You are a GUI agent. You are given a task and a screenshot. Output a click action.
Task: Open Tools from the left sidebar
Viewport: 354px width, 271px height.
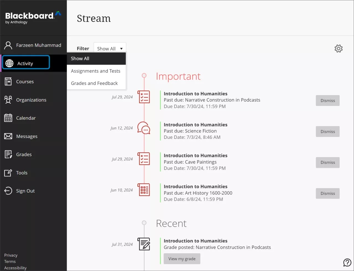click(8, 173)
